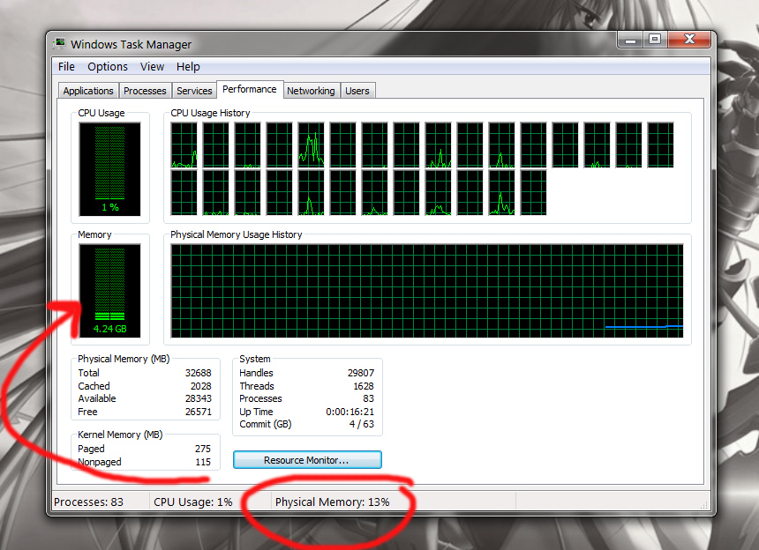Click the window resize grip at the status bar corner
Image resolution: width=759 pixels, height=550 pixels.
[704, 505]
